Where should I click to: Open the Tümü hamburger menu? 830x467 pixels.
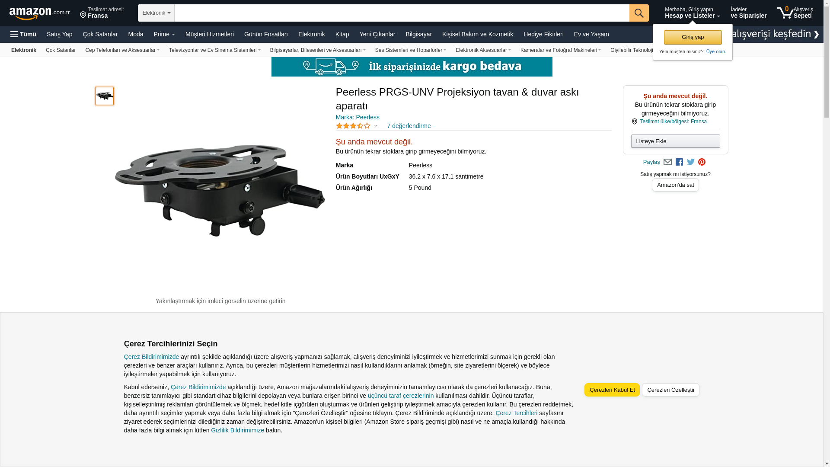pos(23,34)
